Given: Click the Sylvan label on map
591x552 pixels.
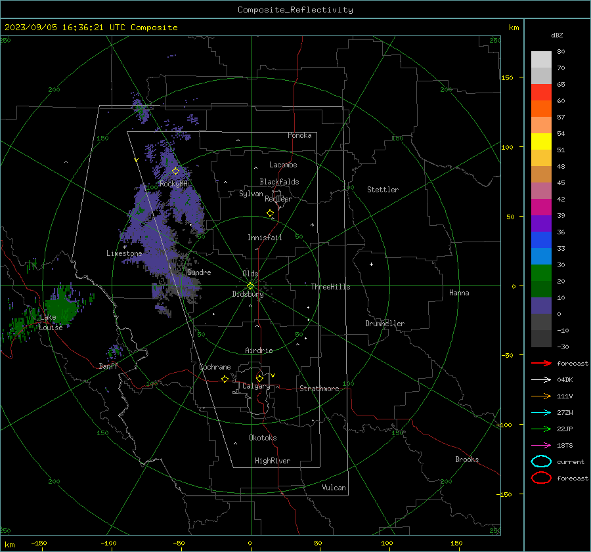Looking at the screenshot, I should [251, 194].
